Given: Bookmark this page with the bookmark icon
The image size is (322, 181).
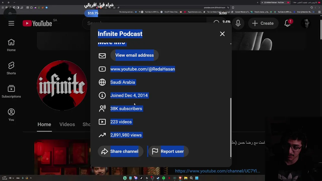Looking at the screenshot, I should pyautogui.click(x=233, y=8).
